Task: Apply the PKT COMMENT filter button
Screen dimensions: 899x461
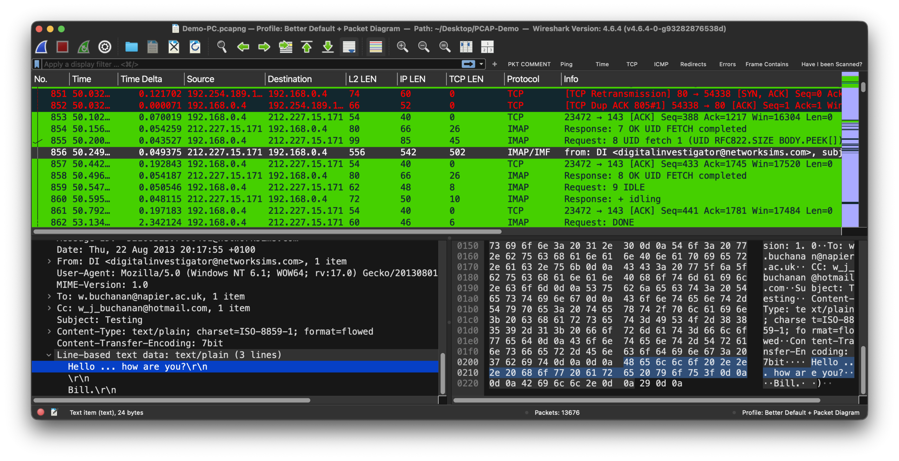Action: coord(529,64)
